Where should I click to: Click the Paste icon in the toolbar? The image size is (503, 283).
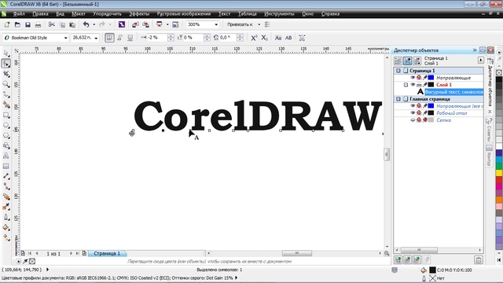[x=72, y=24]
